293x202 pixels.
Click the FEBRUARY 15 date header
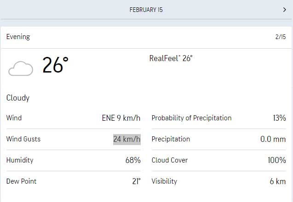[x=146, y=10]
